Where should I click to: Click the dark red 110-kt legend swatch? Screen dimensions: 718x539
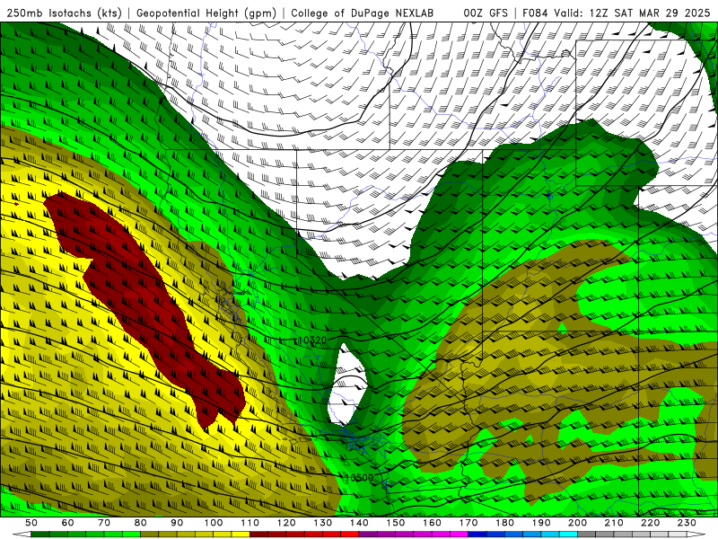coord(258,535)
